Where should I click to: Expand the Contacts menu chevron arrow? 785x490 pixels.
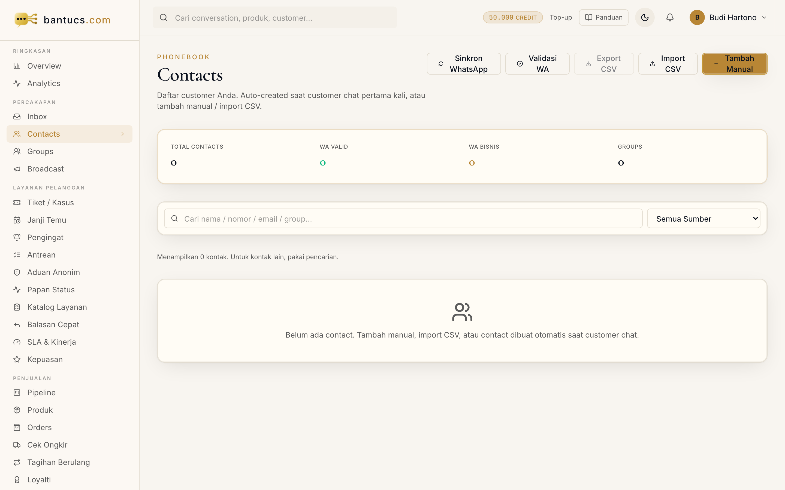[123, 134]
